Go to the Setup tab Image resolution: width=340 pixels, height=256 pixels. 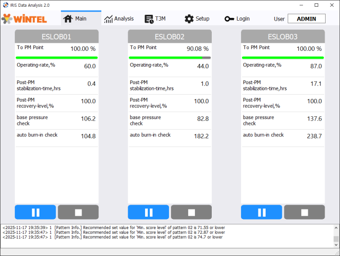pyautogui.click(x=197, y=19)
